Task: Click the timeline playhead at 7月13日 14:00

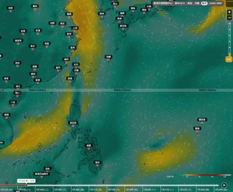Action: coord(26,185)
